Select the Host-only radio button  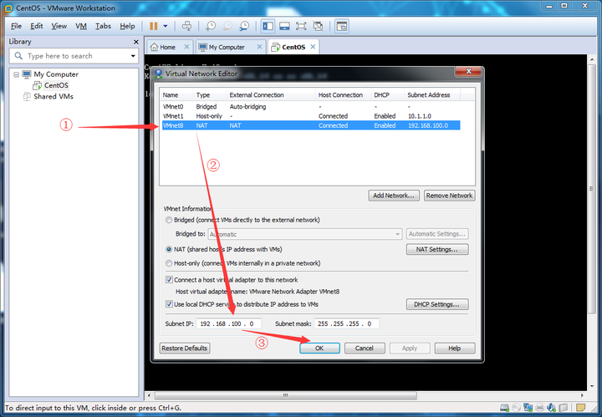point(169,263)
